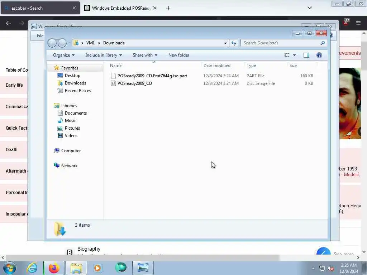367x275 pixels.
Task: Click browser vertical scrollbar down arrow
Action: coord(364,252)
